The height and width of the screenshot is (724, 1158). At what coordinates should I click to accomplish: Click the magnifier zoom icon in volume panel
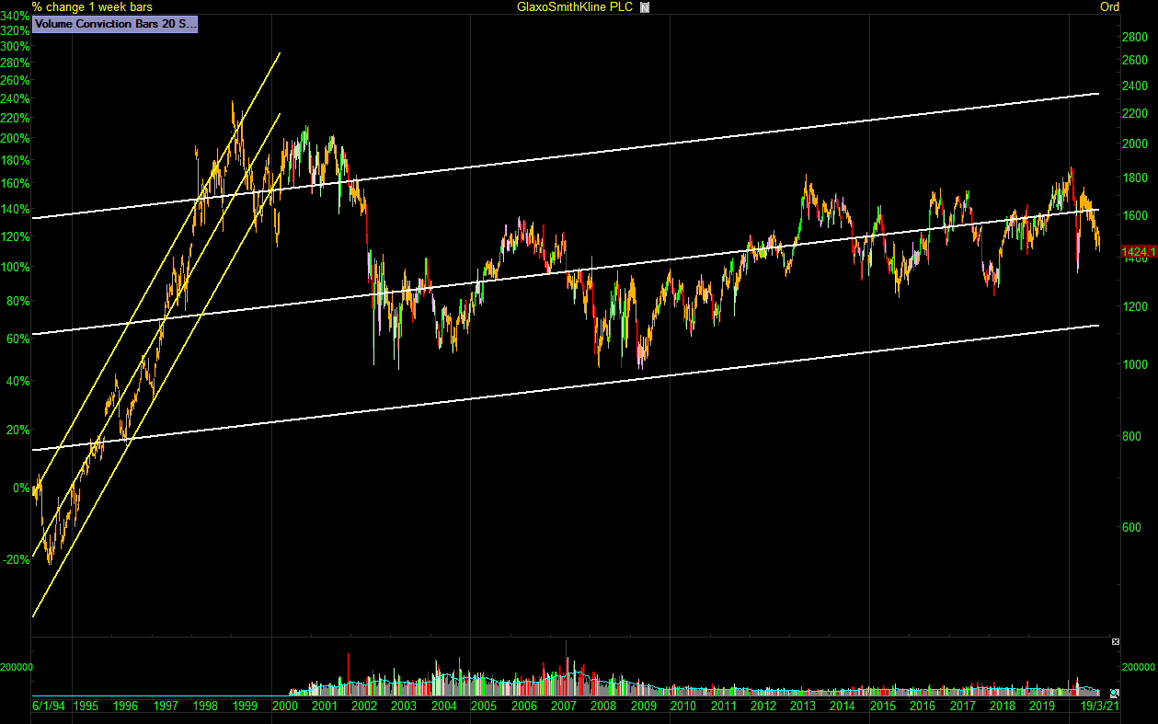coord(1115,693)
